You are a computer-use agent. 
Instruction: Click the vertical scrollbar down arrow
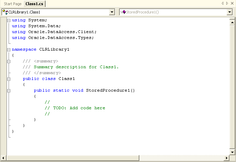point(232,152)
